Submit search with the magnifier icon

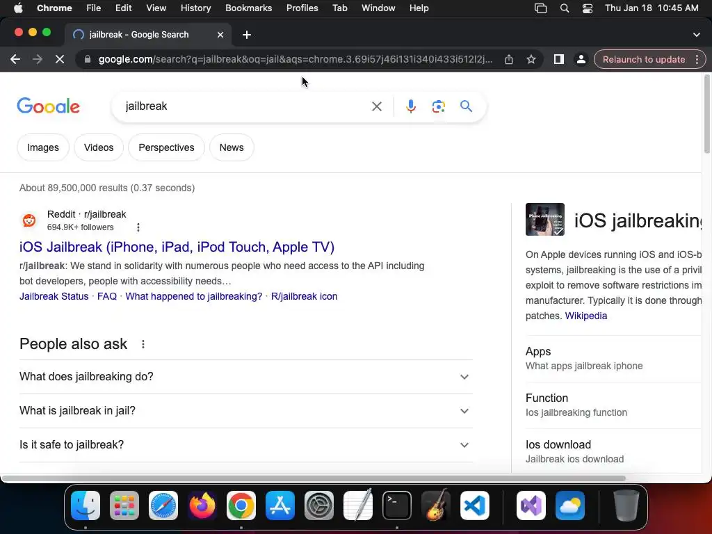click(x=467, y=106)
